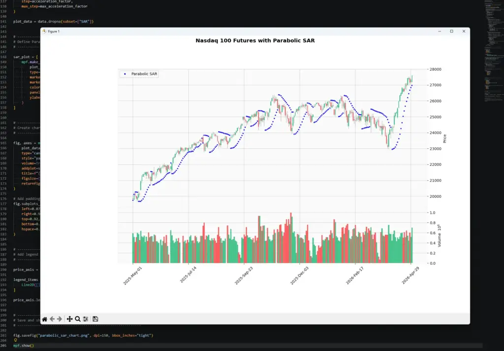Screen dimensions: 504x351
Task: Click the chart title Nasdaq 100 Futures
Action: pyautogui.click(x=255, y=40)
